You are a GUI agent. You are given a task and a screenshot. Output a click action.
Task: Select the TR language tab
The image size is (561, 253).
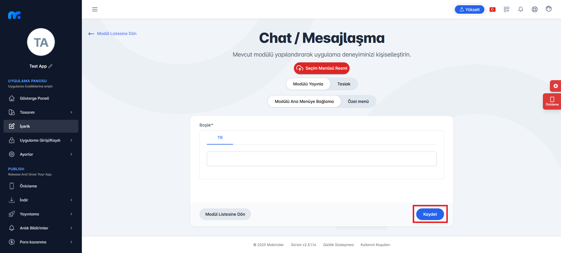220,138
